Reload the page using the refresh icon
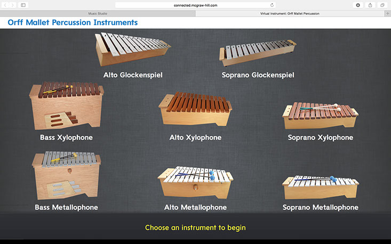Screen dimensions: 391x244 tap(272, 5)
